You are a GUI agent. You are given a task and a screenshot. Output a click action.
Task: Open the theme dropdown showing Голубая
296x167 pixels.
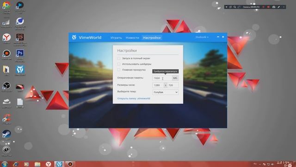point(166,92)
